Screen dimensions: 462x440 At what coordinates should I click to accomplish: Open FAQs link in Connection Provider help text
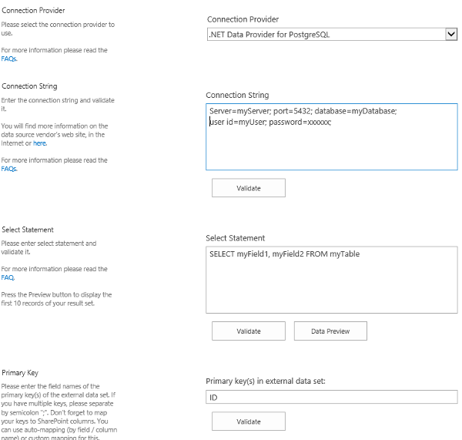pos(8,59)
